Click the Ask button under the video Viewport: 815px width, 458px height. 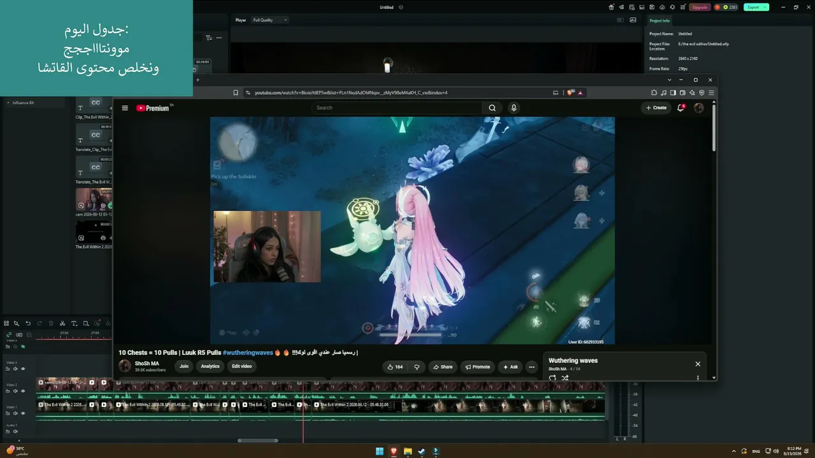511,367
